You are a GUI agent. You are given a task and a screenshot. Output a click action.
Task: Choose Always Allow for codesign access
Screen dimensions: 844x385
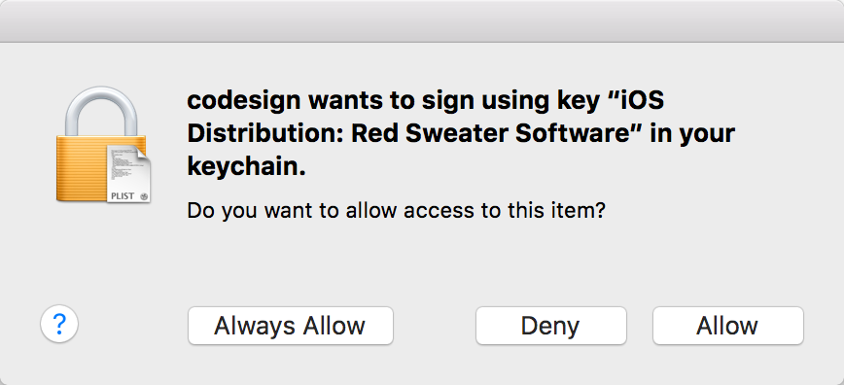coord(290,326)
